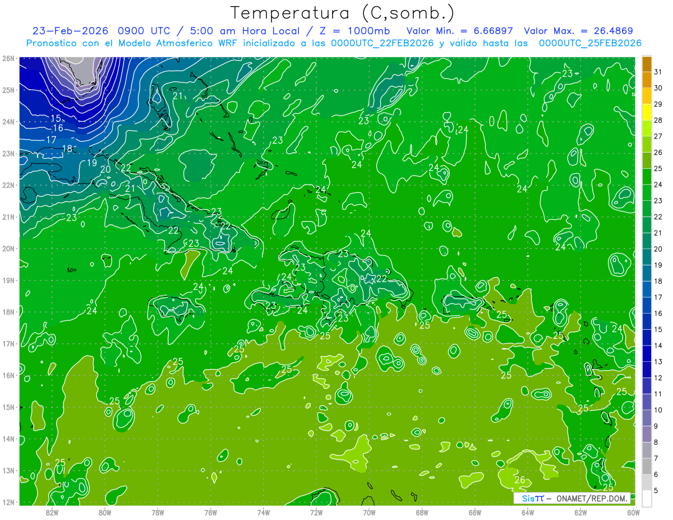Click the "18" isotherm contour label

click(67, 149)
